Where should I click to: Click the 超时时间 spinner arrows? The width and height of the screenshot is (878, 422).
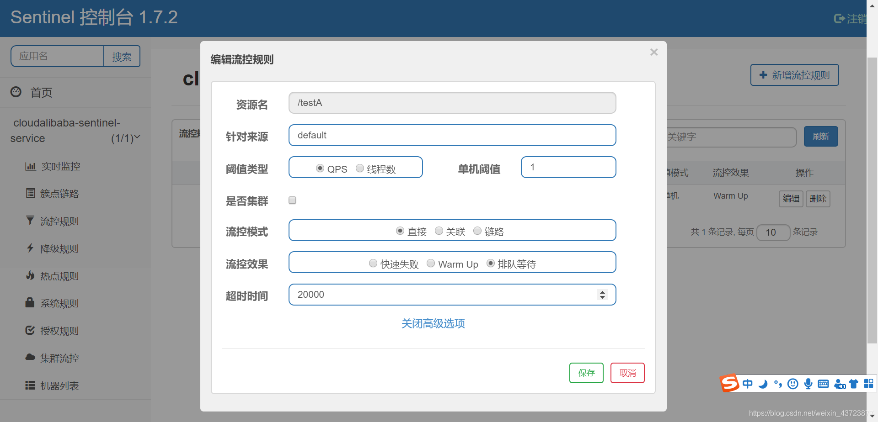coord(602,295)
